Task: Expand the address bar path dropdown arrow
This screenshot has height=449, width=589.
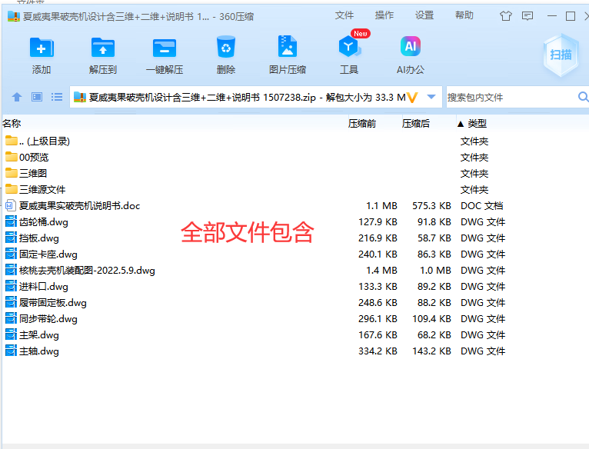Action: pyautogui.click(x=431, y=97)
